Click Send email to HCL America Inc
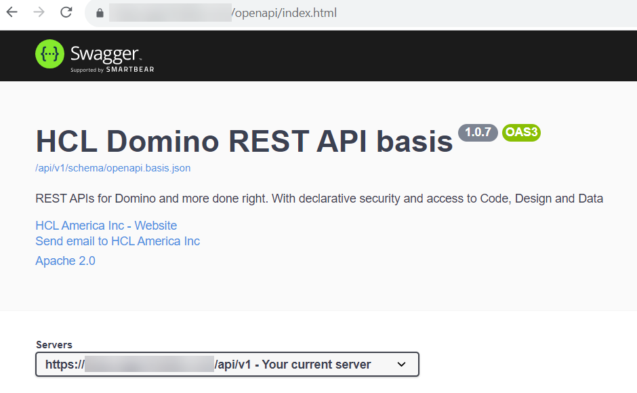Image resolution: width=637 pixels, height=393 pixels. [x=117, y=241]
